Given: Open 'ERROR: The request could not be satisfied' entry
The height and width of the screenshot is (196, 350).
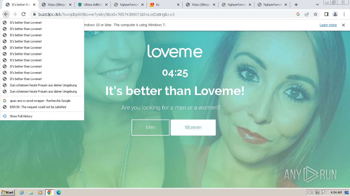Looking at the screenshot, I should [42, 107].
